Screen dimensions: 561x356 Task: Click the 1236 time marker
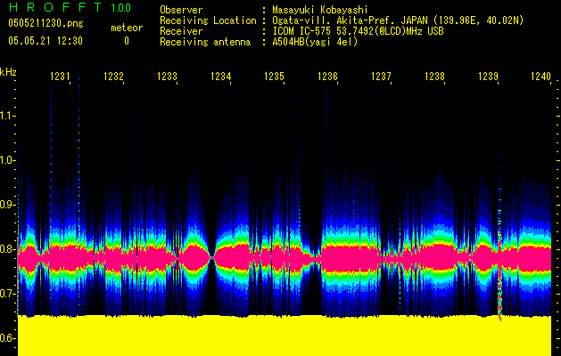(x=327, y=77)
